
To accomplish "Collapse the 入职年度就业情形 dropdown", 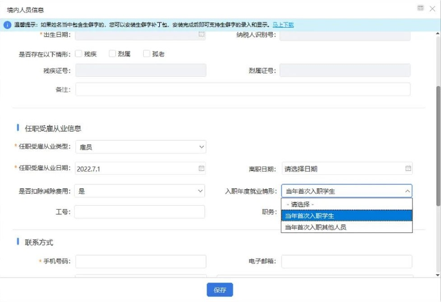I will pos(407,191).
